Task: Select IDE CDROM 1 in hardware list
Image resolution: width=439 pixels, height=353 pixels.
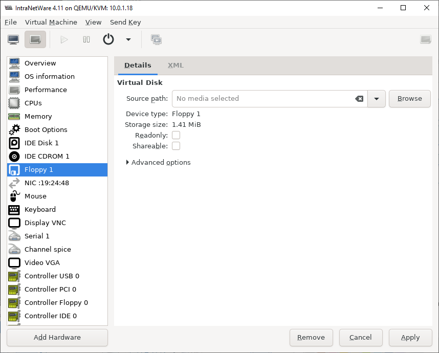Action: (47, 156)
